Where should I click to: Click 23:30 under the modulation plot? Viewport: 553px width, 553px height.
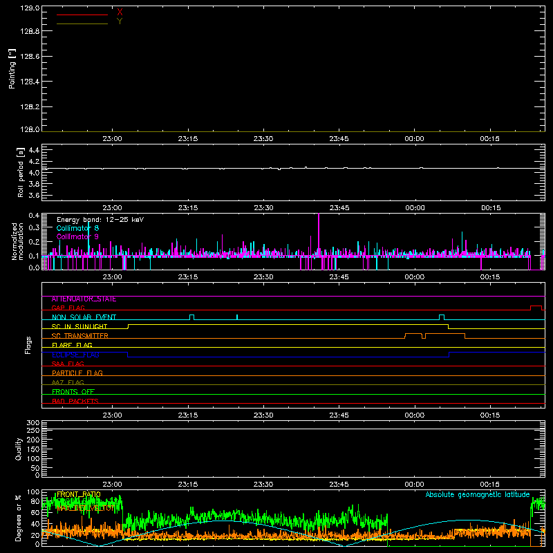tap(263, 277)
